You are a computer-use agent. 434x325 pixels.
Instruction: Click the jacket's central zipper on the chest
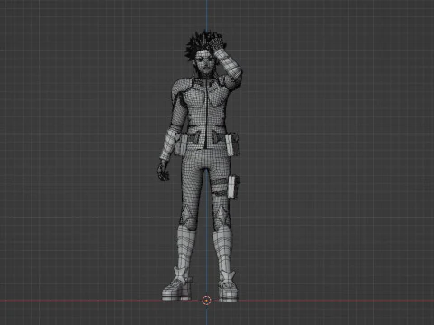point(205,113)
